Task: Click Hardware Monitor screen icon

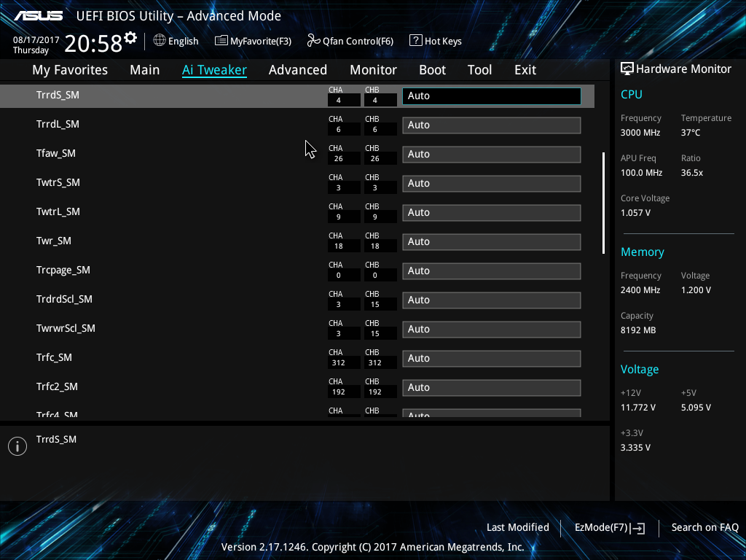Action: point(627,69)
